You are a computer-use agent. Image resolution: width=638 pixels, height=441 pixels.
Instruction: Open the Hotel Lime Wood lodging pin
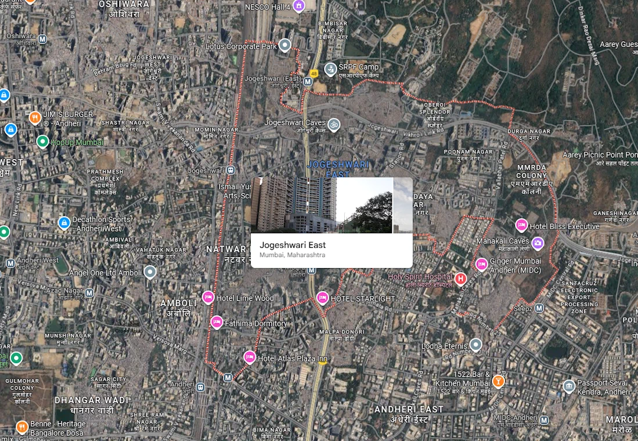click(208, 298)
